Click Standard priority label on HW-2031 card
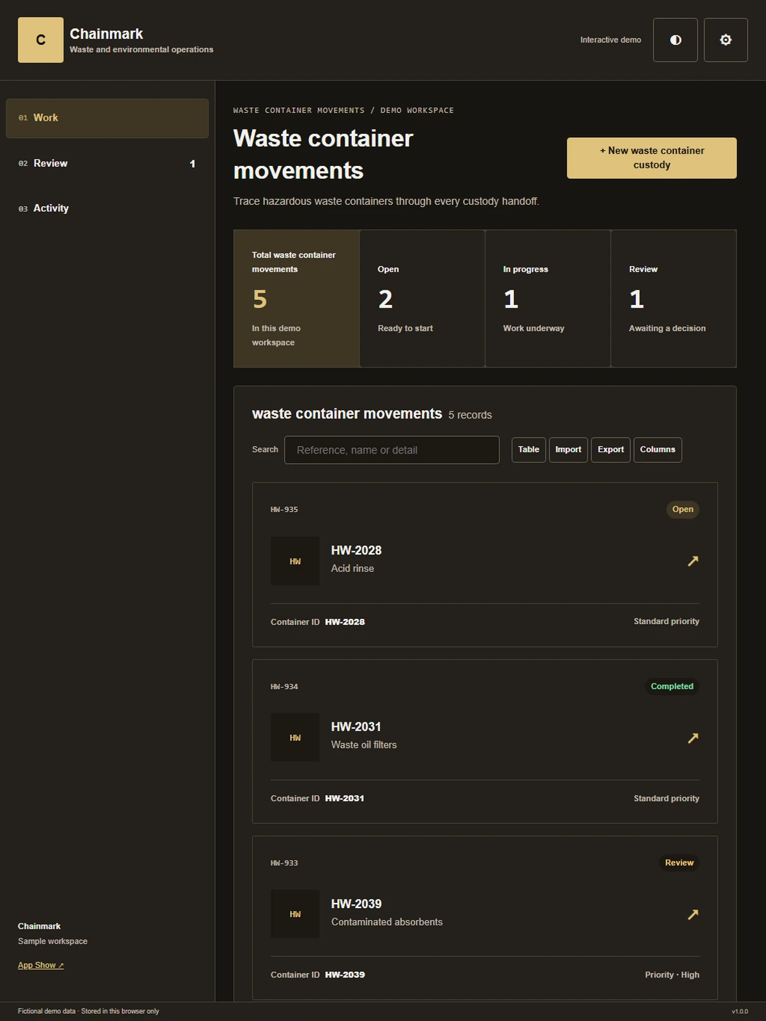 (x=666, y=798)
